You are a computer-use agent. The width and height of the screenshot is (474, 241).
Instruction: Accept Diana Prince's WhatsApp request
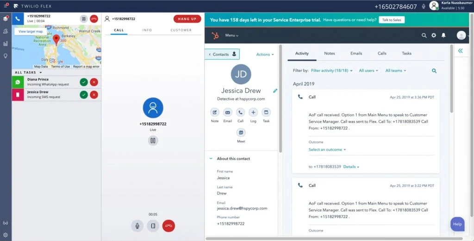coord(83,82)
